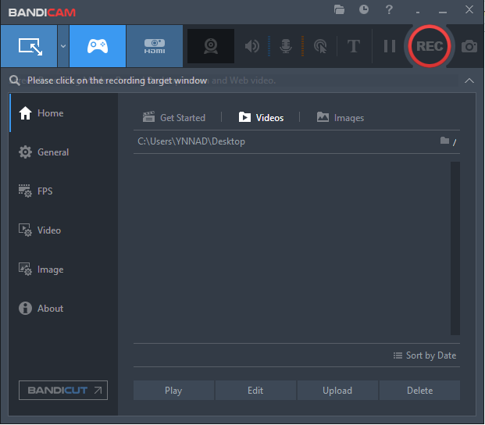
Task: Open the Sort by Date menu
Action: point(425,355)
